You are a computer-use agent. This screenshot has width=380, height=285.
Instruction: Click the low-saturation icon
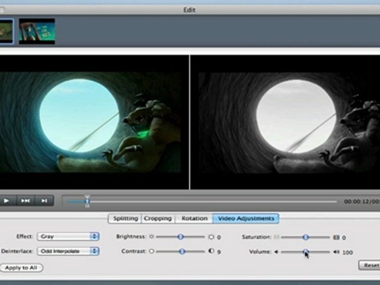276,237
